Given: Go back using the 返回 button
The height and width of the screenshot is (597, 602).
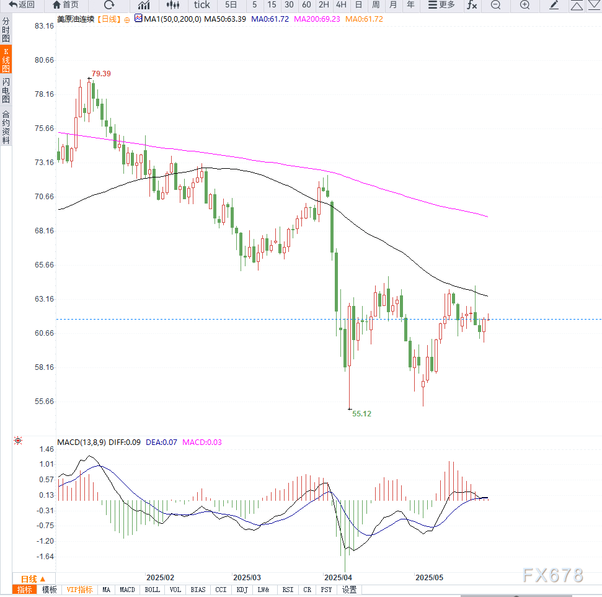Looking at the screenshot, I should 22,5.
